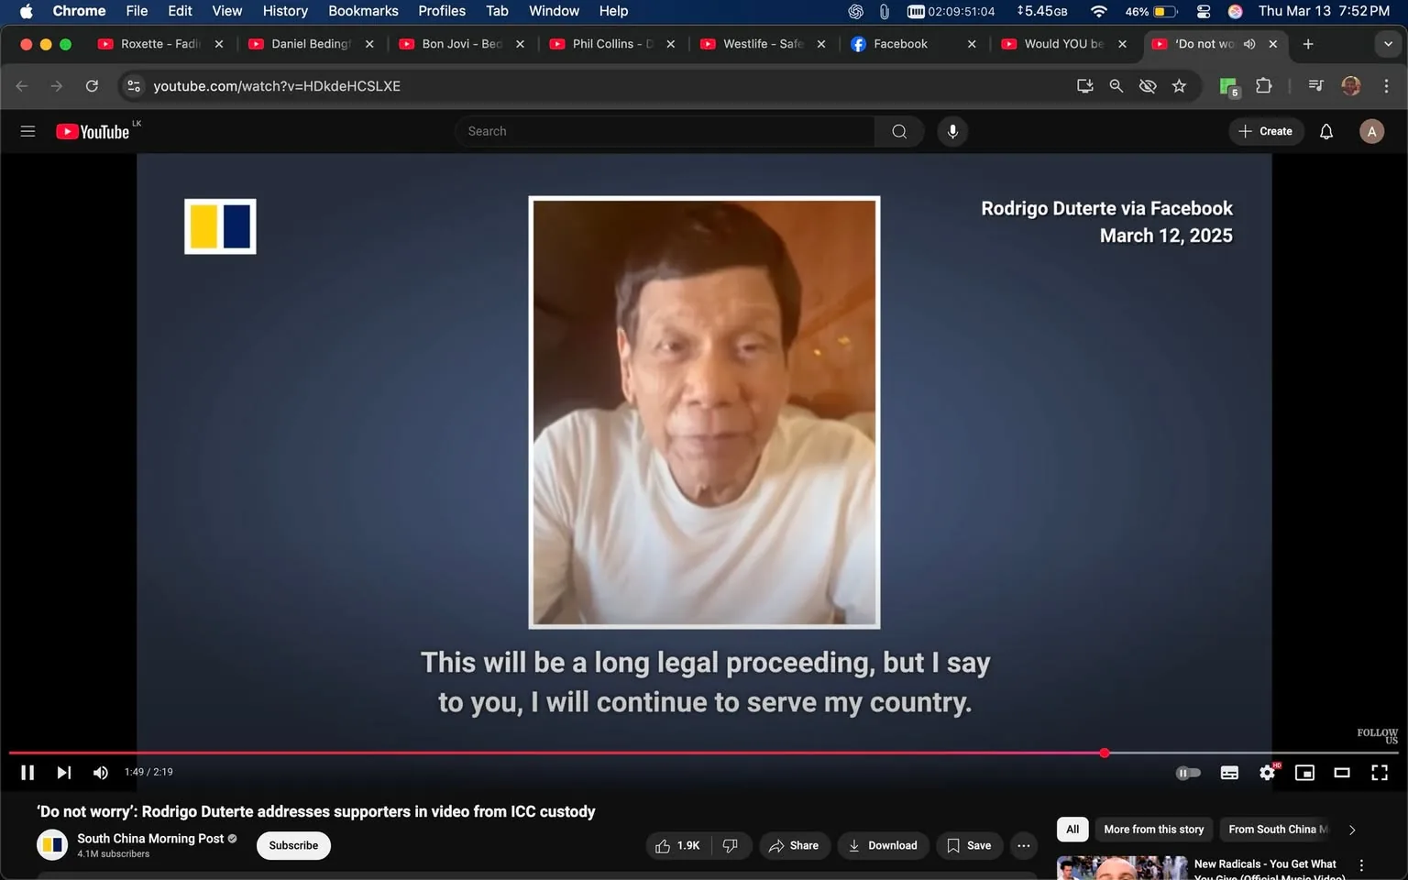
Task: Expand the tab search dropdown
Action: (x=1388, y=44)
